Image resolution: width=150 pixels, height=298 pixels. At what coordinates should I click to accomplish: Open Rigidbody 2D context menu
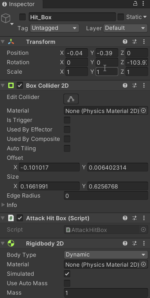click(144, 243)
